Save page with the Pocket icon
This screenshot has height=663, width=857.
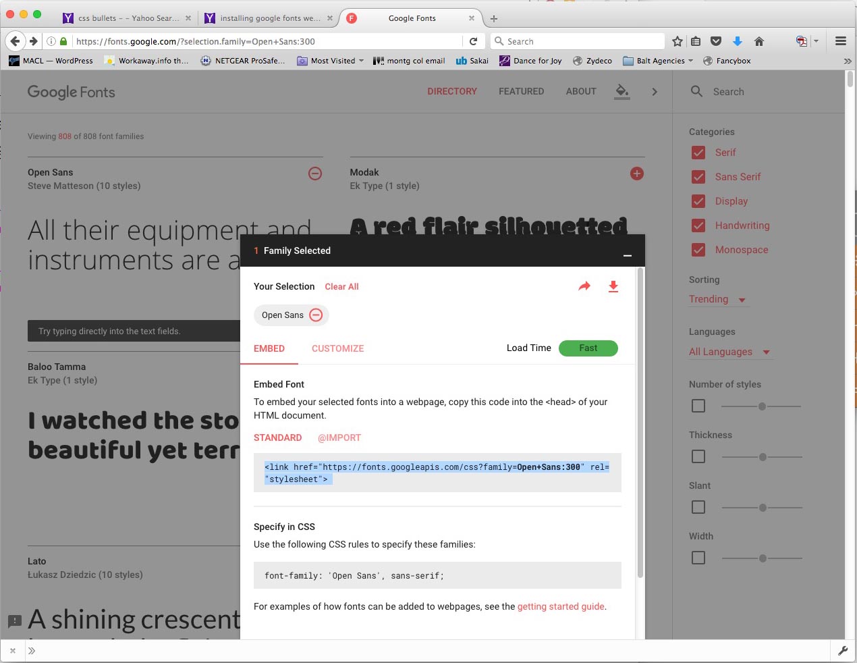pyautogui.click(x=716, y=41)
